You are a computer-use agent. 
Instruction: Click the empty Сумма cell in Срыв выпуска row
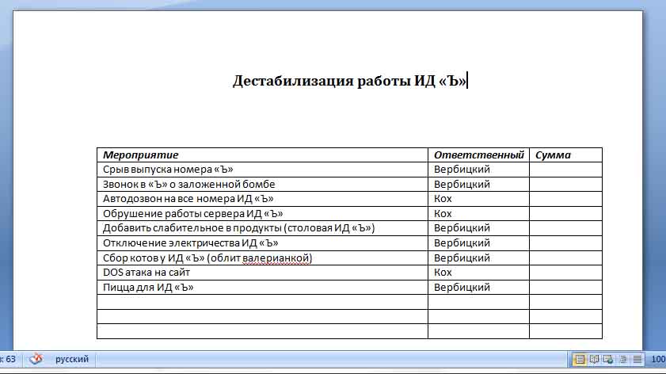coord(565,170)
